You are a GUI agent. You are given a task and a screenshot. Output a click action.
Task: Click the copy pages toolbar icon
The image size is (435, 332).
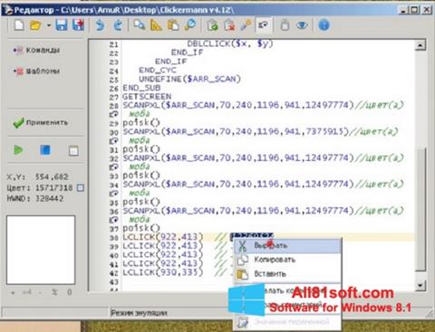[139, 25]
